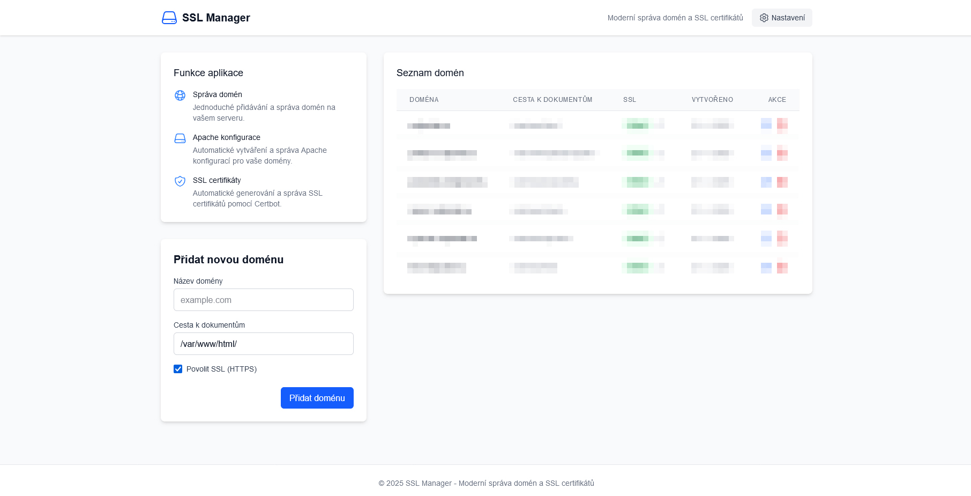This screenshot has width=971, height=496.
Task: Click the DOMÉNA column header
Action: coord(424,100)
